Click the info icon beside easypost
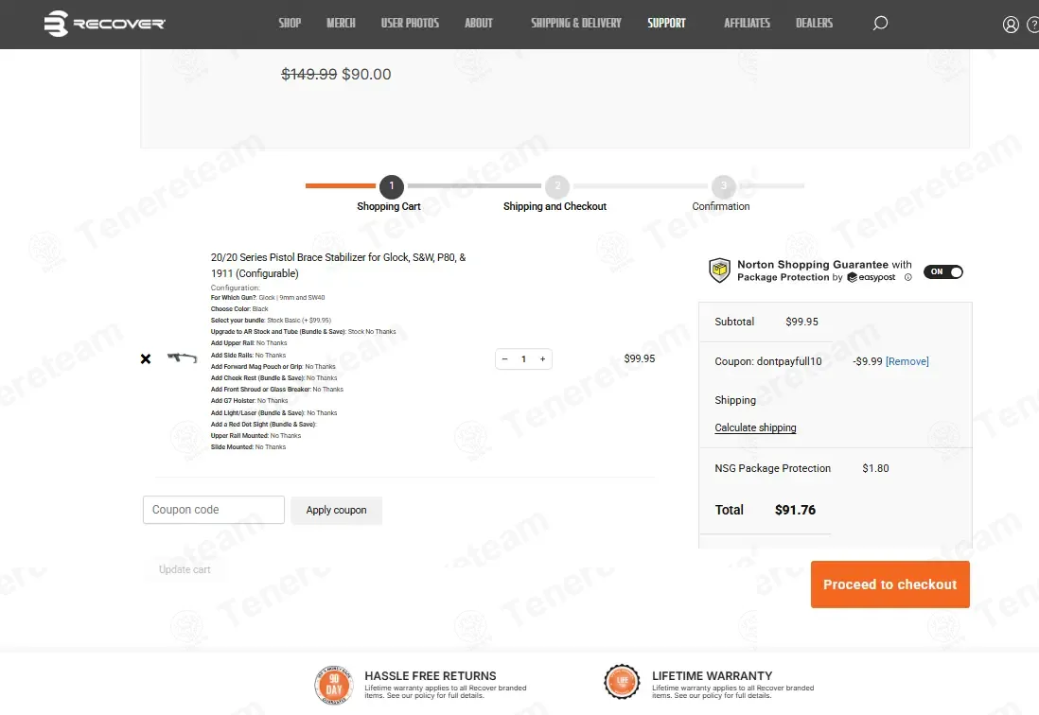The width and height of the screenshot is (1039, 715). pos(908,278)
